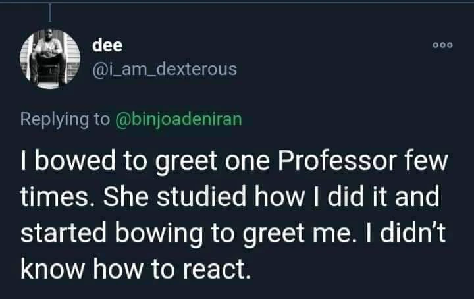This screenshot has width=474, height=299.
Task: Click the thread connector line above avatar
Action: click(x=47, y=12)
